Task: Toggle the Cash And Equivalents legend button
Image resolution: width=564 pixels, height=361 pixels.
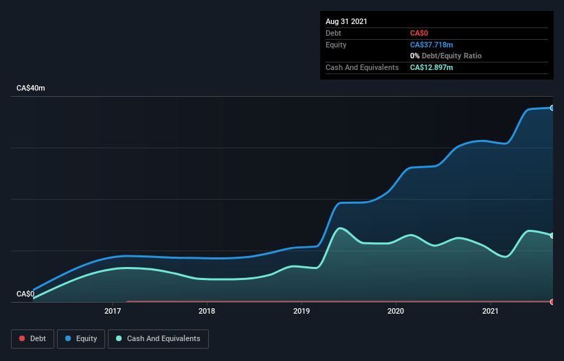Action: click(158, 339)
